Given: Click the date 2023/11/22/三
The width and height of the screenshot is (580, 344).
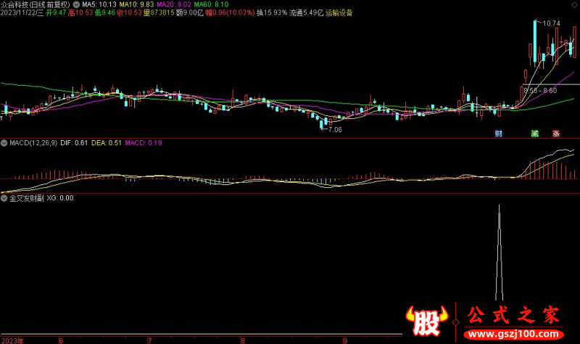Looking at the screenshot, I should [22, 13].
